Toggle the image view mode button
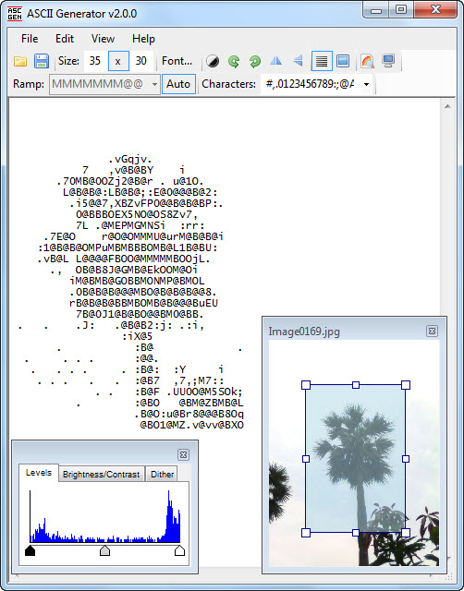The height and width of the screenshot is (591, 464). tap(343, 61)
